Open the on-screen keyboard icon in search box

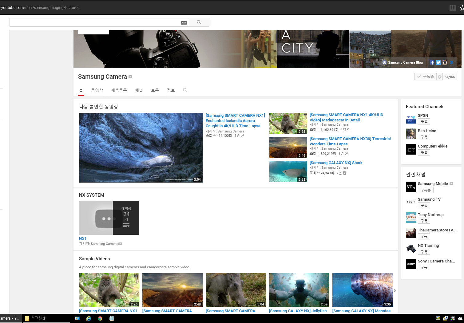pos(184,23)
